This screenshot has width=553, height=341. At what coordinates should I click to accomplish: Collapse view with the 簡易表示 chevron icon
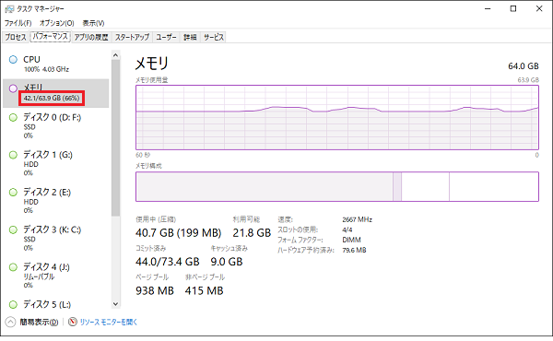[10, 322]
